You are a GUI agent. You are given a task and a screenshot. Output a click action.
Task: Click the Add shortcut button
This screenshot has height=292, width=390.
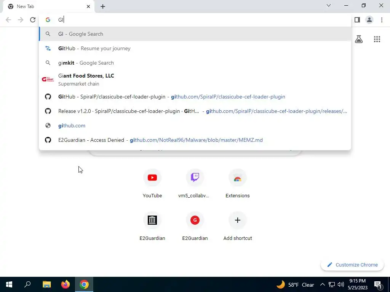(238, 226)
